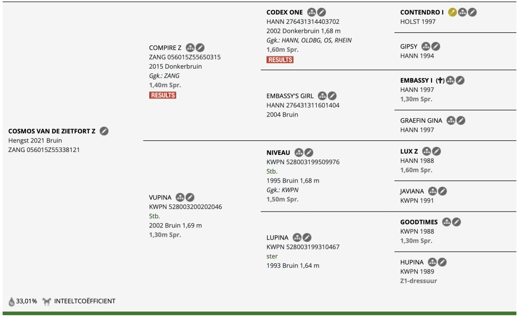
Task: Click edit pencil icon beside CODEX ONE
Action: 322,12
